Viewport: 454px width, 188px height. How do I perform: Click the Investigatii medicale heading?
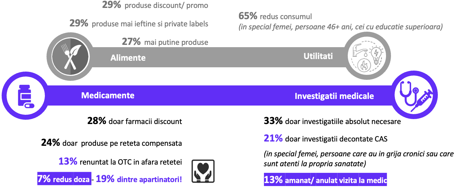[334, 96]
